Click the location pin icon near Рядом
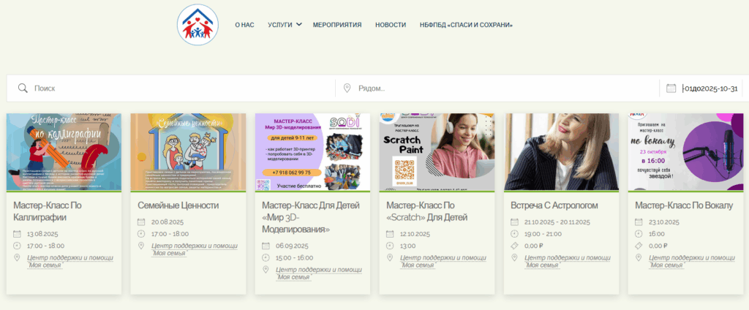Screen dimensions: 749x310 (x=347, y=88)
